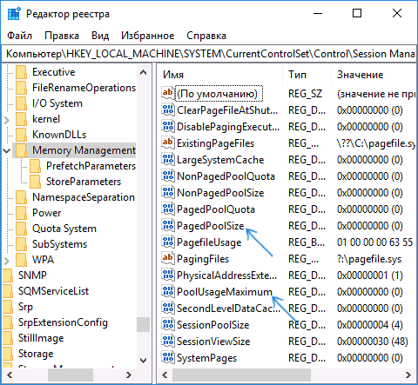Click values pane horizontal scrollbar thumb
Image resolution: width=418 pixels, height=385 pixels.
[241, 375]
